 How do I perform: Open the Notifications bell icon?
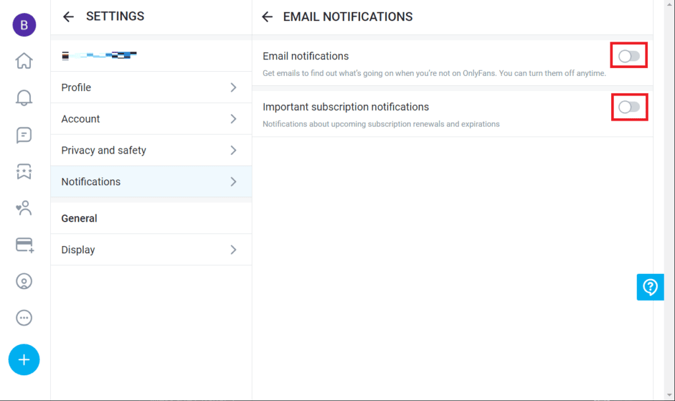point(24,97)
